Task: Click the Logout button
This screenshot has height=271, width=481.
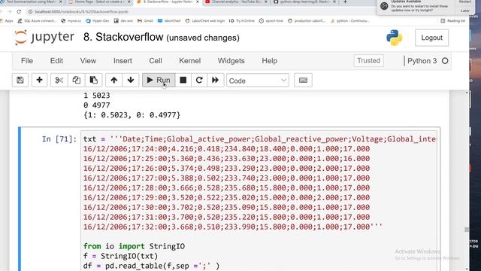Action: point(431,38)
